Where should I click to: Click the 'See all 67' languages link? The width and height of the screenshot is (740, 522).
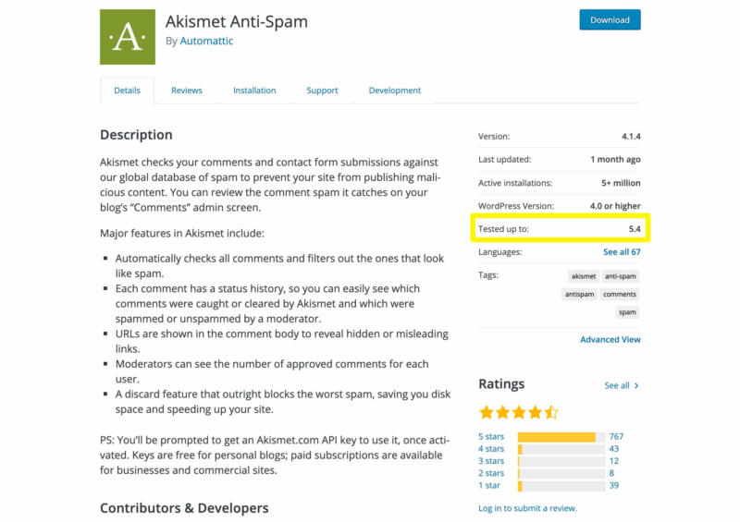622,252
